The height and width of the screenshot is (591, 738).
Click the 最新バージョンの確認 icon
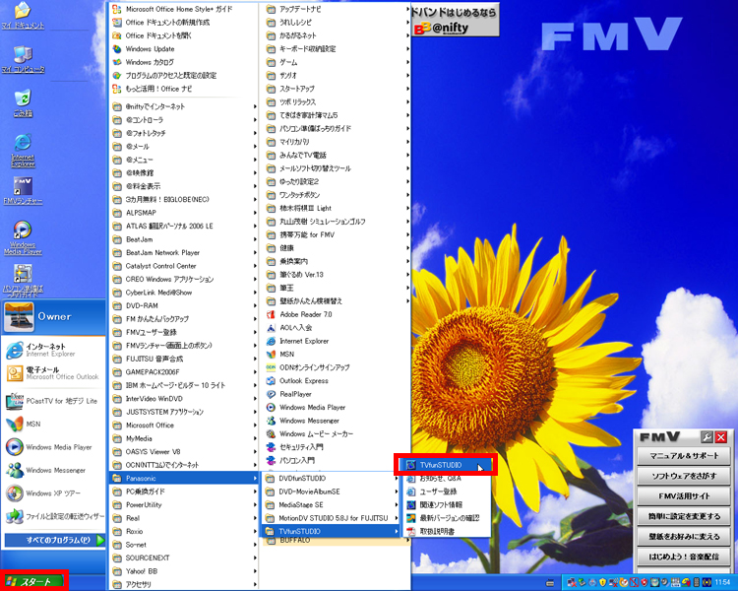(x=411, y=518)
